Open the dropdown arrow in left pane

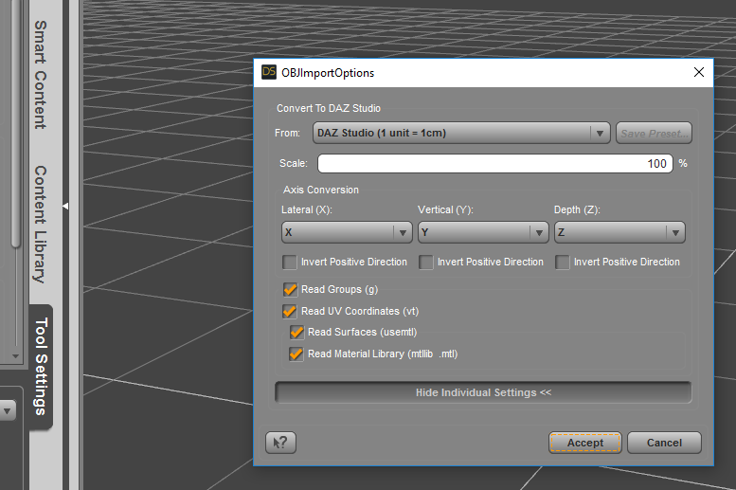pos(7,411)
